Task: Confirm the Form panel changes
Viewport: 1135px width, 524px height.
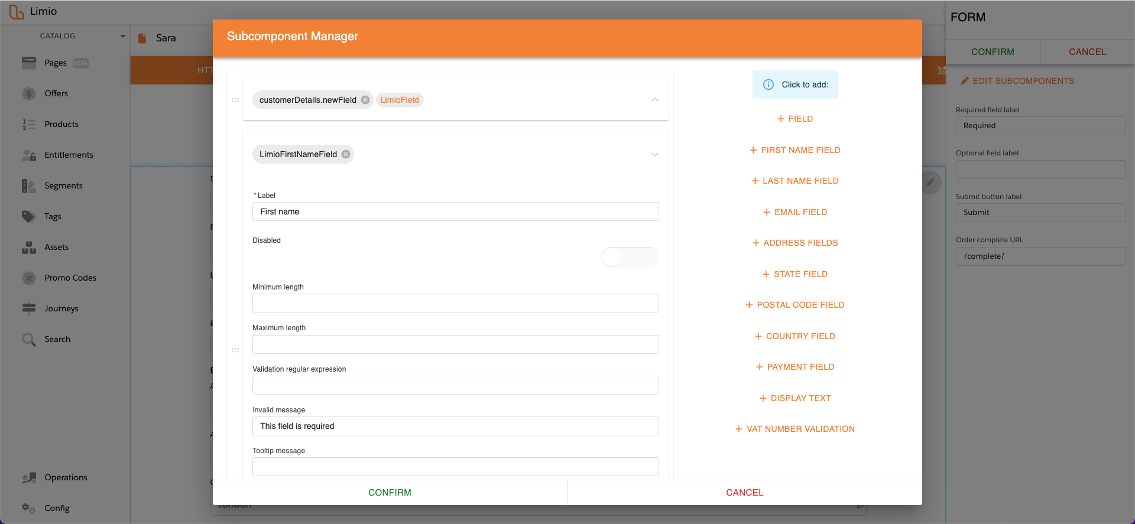Action: click(993, 52)
